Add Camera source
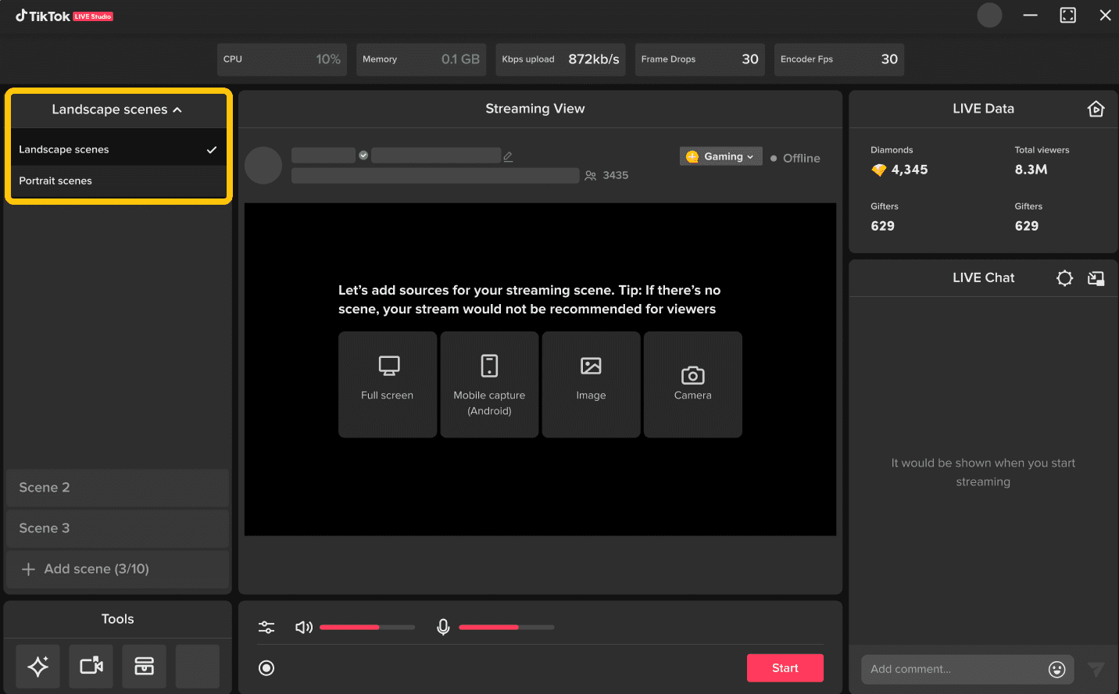Screen dimensions: 1119x694 click(693, 385)
